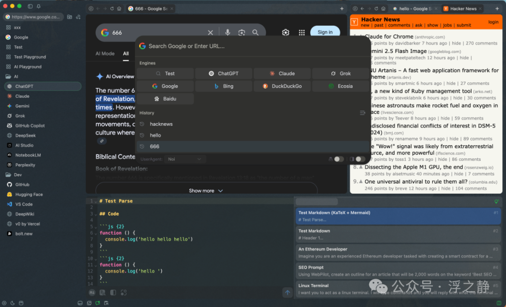Toggle the sidebar panel icon beside window controls
506x307 pixels.
(30, 6)
